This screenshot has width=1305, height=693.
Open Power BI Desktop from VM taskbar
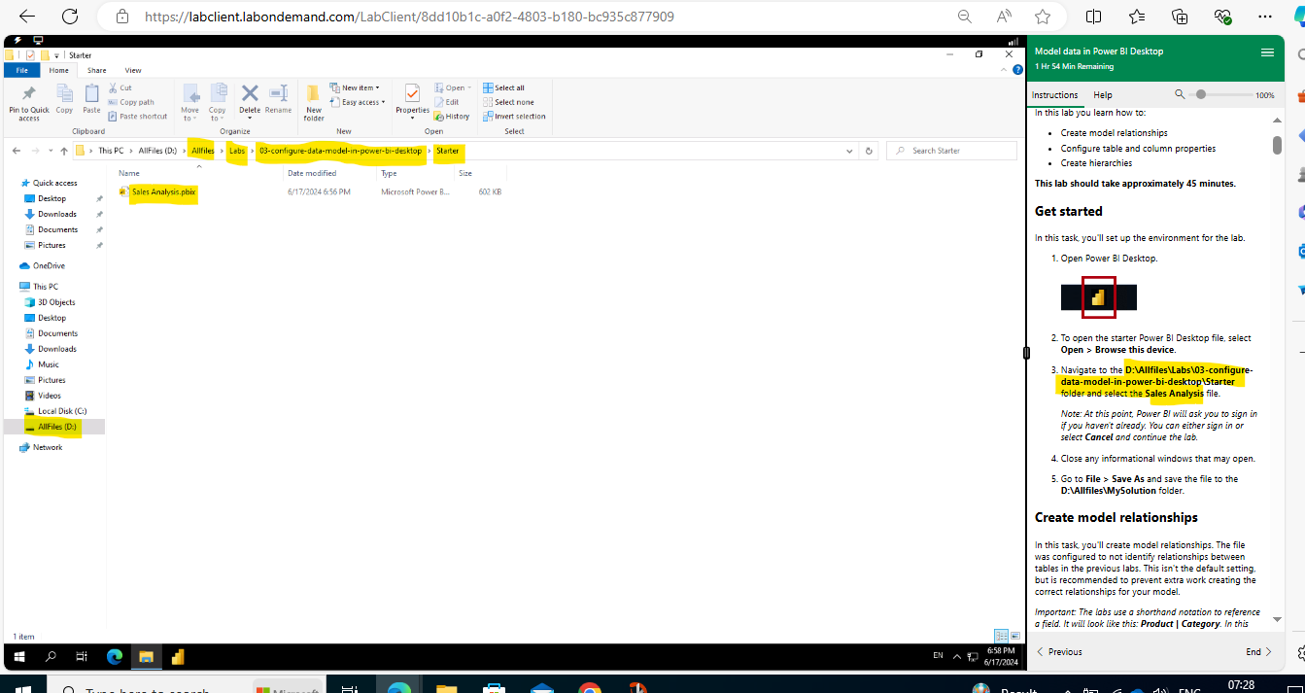click(x=178, y=656)
